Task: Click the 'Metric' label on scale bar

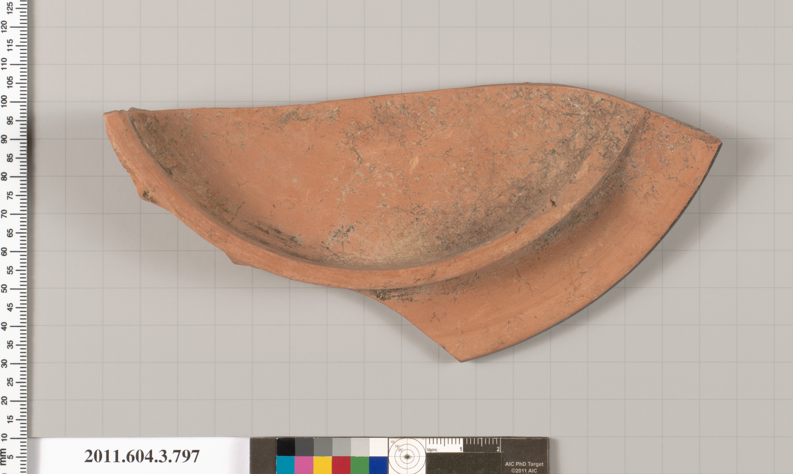Action: pos(432,450)
